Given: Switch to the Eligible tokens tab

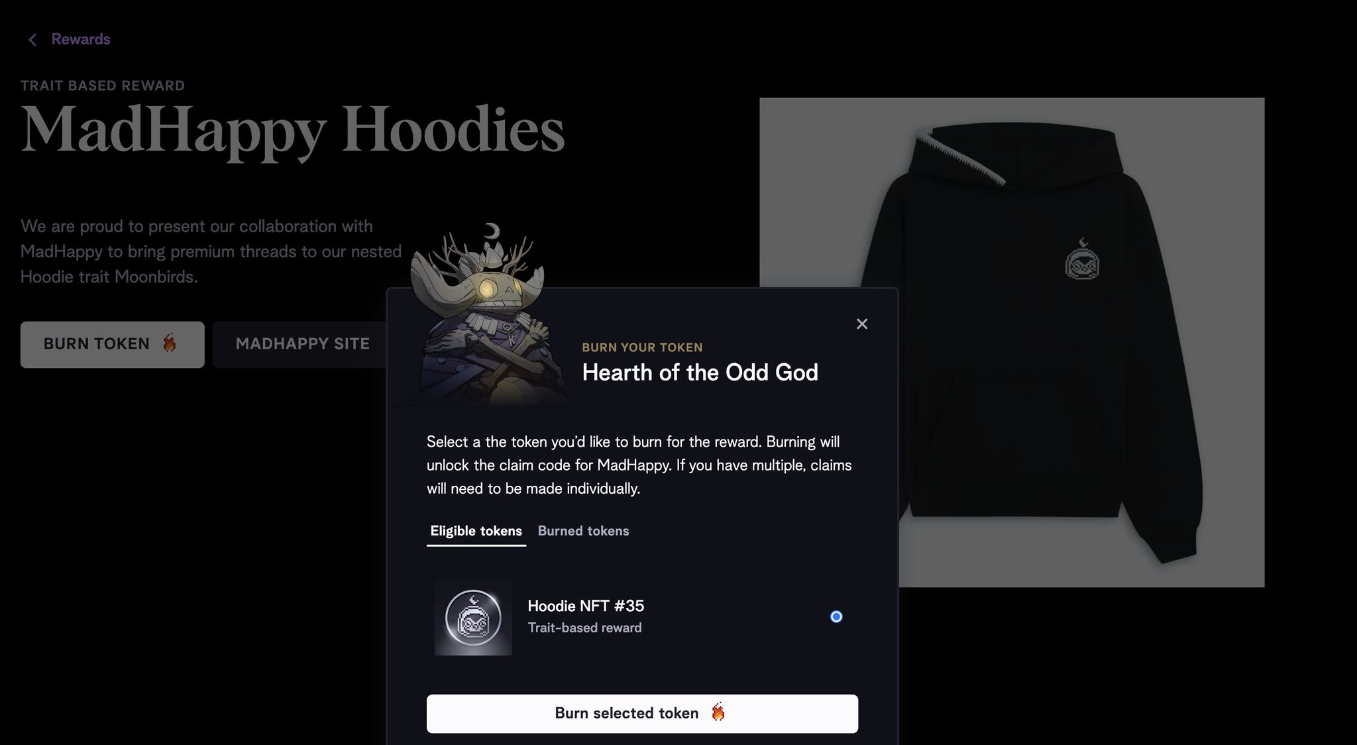Looking at the screenshot, I should (x=476, y=531).
